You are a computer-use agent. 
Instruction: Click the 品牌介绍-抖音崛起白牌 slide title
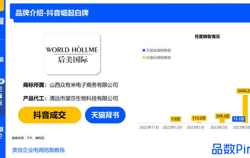[52, 13]
